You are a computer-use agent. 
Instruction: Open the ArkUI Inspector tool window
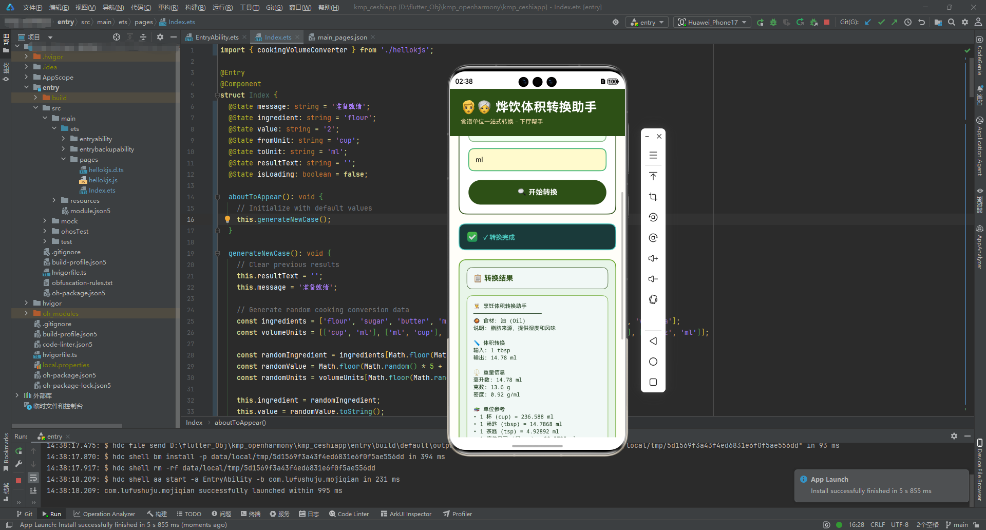(x=406, y=514)
